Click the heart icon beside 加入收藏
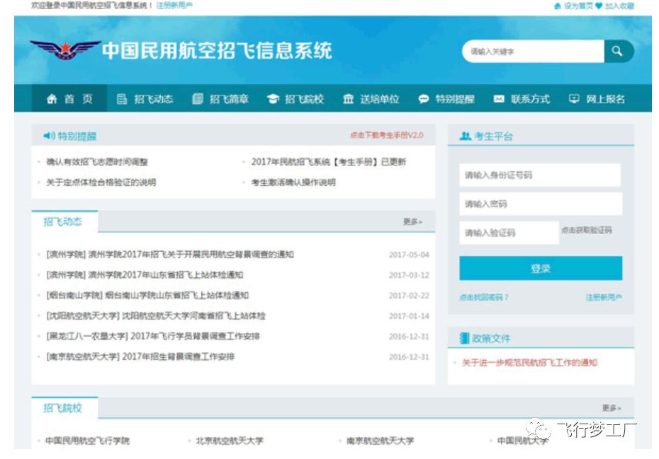The width and height of the screenshot is (659, 459). (x=599, y=6)
